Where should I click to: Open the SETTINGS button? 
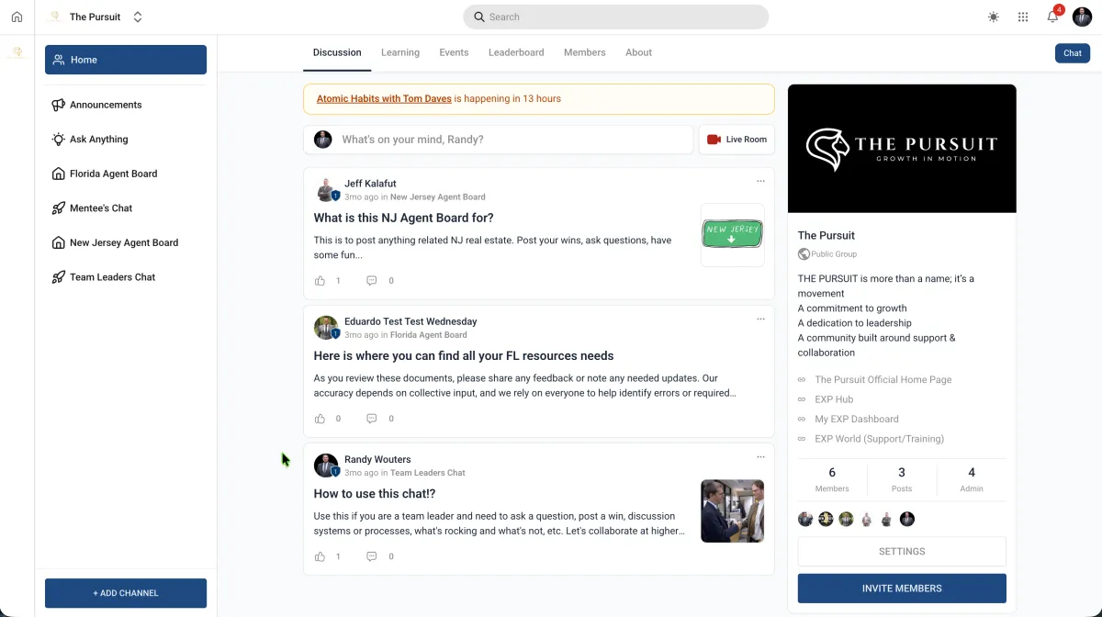click(x=902, y=552)
